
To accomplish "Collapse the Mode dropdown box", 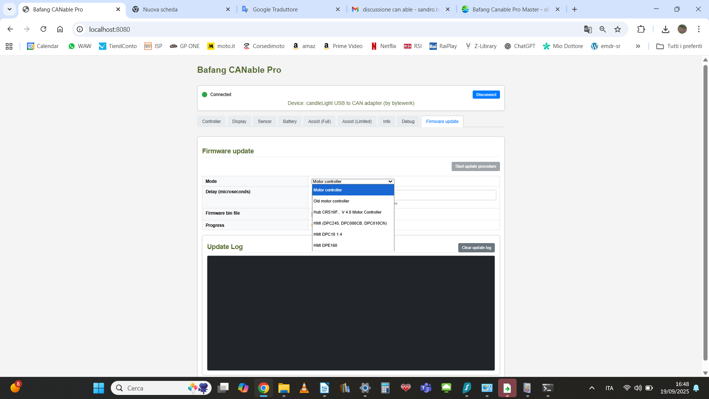I will point(353,181).
